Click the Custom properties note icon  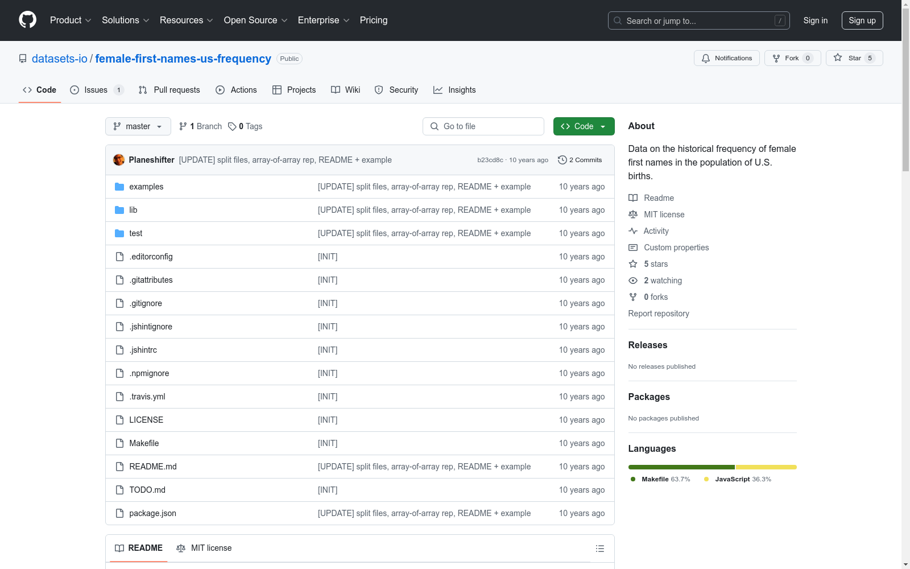(x=633, y=248)
